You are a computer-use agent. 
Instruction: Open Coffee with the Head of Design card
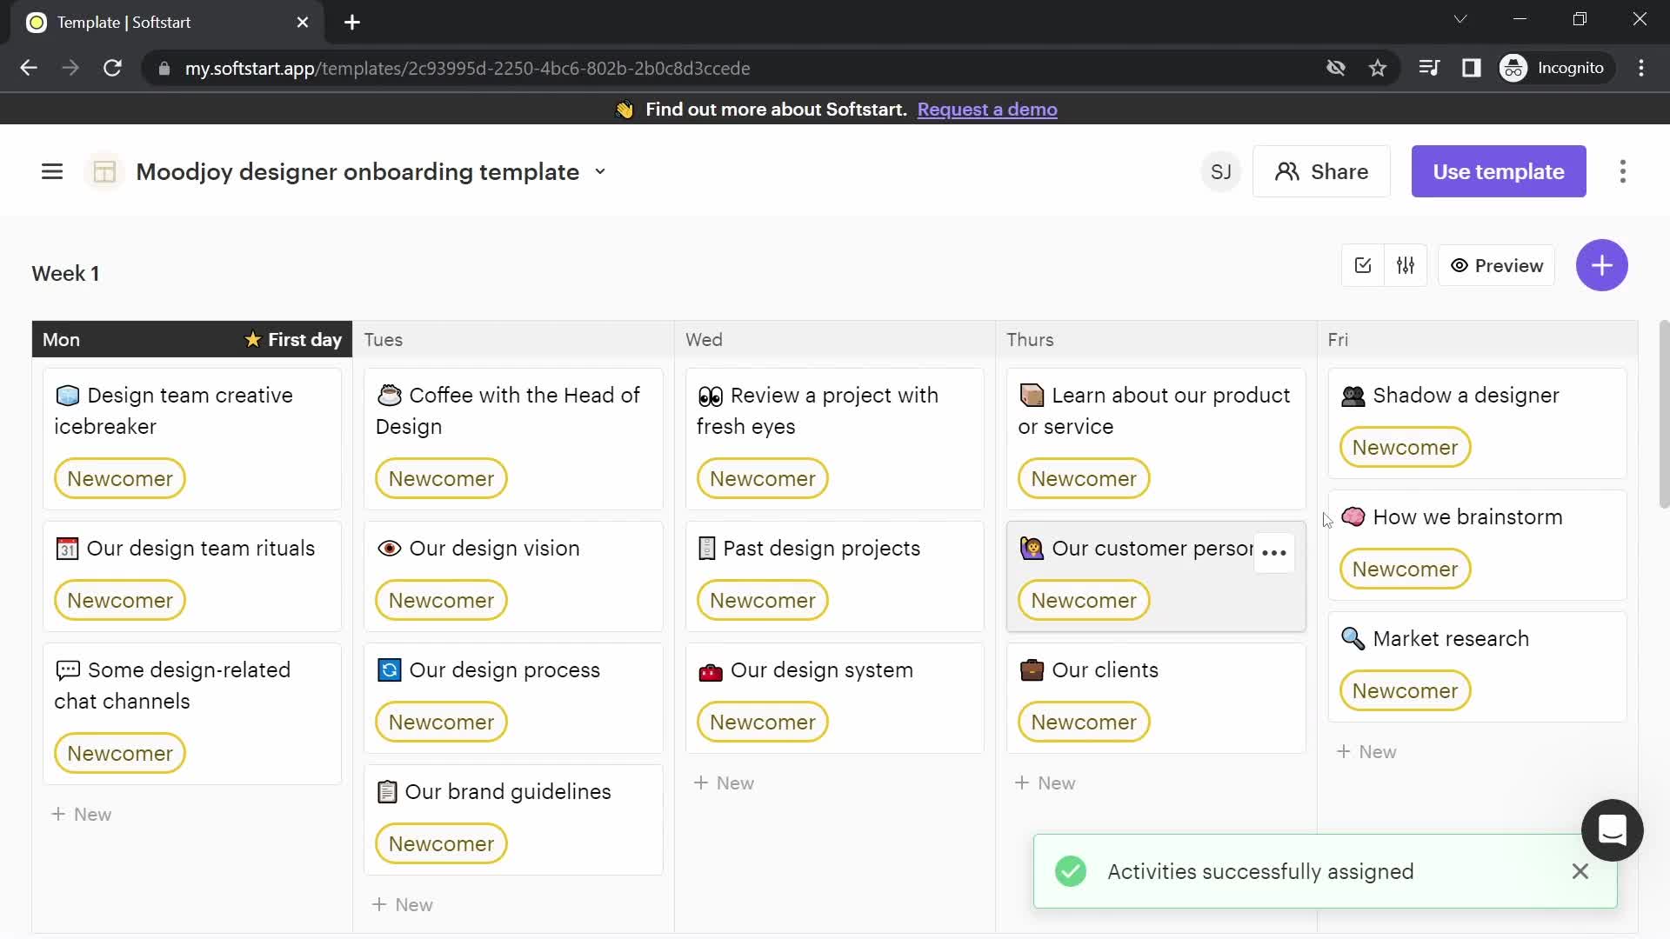[x=513, y=439]
